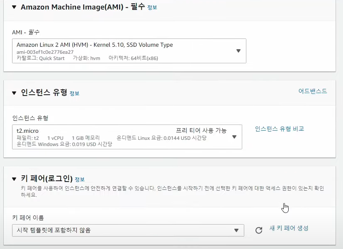Collapse the 키 페어(로그인) section
Screen dimensions: 343x249
click(14, 179)
